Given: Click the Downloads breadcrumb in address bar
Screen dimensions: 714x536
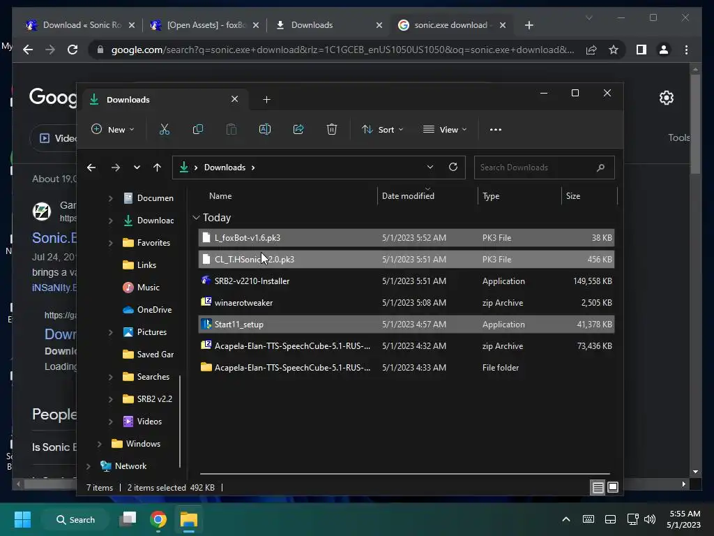Looking at the screenshot, I should (225, 167).
